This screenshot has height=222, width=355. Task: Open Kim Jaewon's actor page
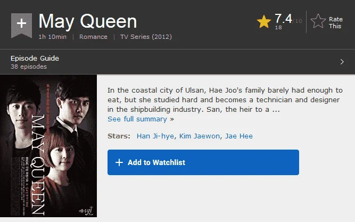pos(200,136)
